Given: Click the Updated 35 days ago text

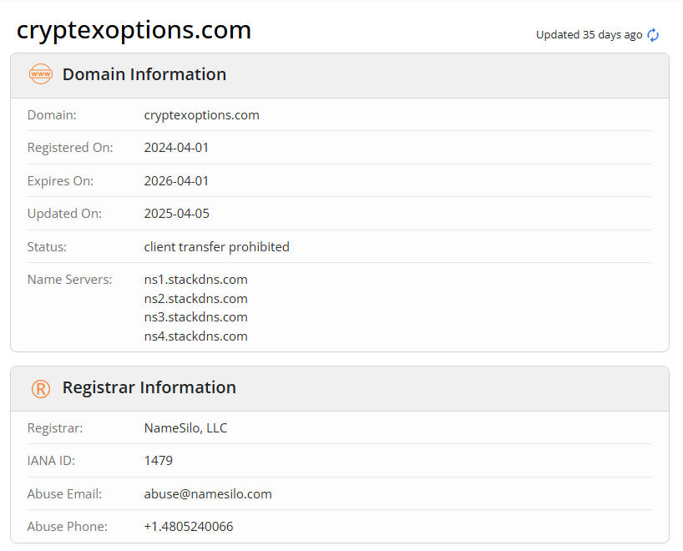Looking at the screenshot, I should pos(589,35).
